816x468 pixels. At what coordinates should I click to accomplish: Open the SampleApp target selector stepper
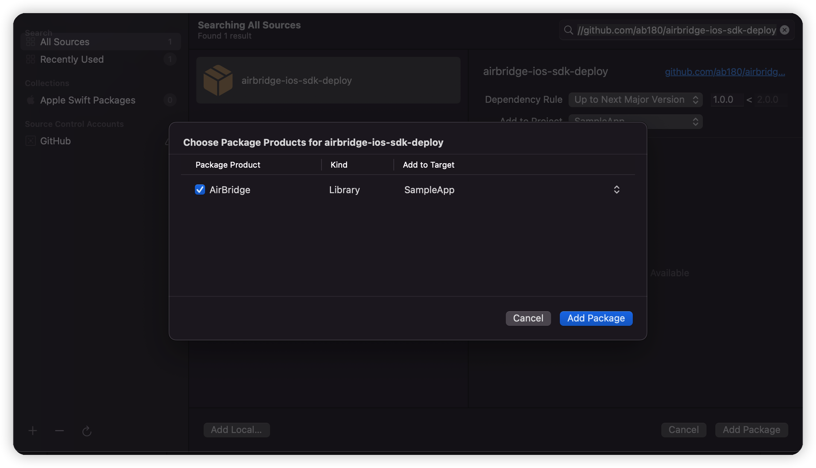click(616, 190)
